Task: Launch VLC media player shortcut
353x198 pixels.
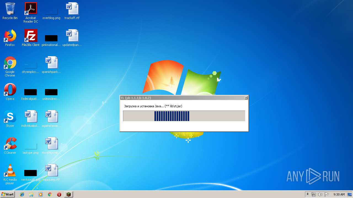Action: [10, 174]
